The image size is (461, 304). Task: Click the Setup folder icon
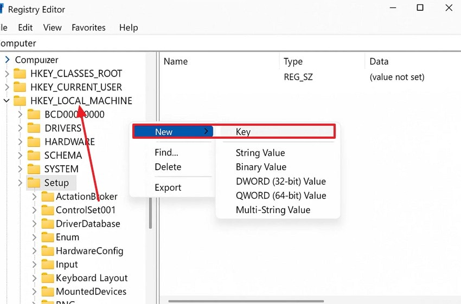pyautogui.click(x=34, y=183)
